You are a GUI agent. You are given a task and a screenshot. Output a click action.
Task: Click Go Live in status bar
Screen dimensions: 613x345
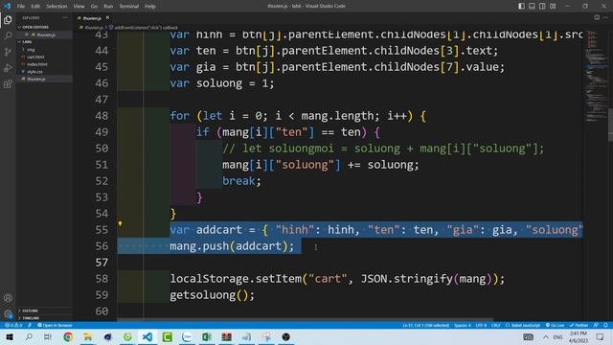555,326
